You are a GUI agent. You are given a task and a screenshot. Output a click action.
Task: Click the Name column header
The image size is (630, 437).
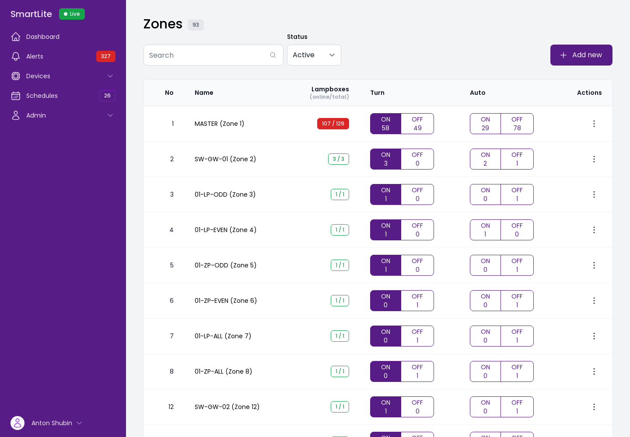pos(204,93)
